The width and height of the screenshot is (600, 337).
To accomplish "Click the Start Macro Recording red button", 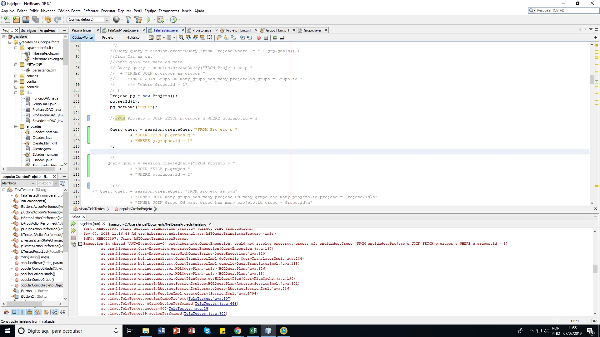I will (259, 38).
